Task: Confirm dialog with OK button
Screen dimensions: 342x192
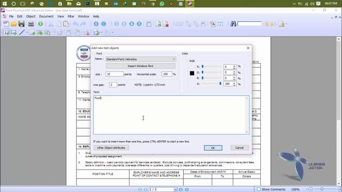Action: point(213,148)
